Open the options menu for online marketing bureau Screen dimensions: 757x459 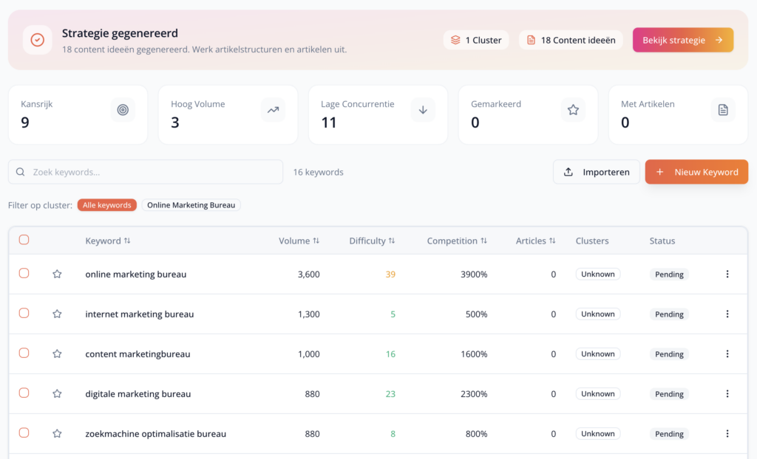(x=727, y=274)
